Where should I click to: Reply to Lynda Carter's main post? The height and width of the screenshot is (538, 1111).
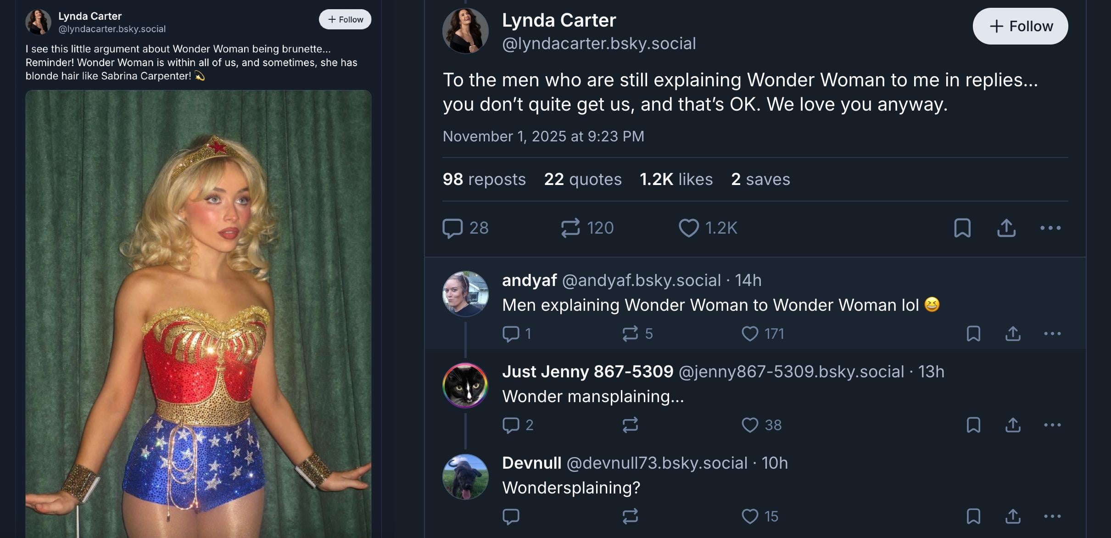pyautogui.click(x=452, y=228)
